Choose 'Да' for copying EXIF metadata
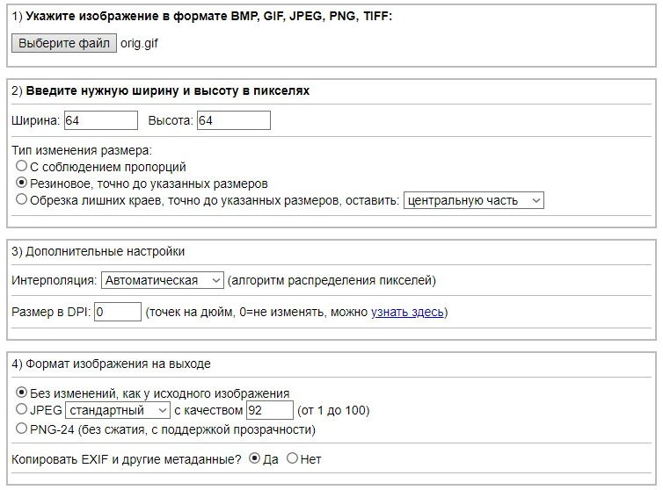The image size is (663, 490). pyautogui.click(x=255, y=458)
